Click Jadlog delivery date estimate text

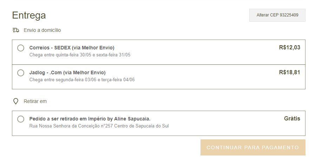pyautogui.click(x=82, y=80)
